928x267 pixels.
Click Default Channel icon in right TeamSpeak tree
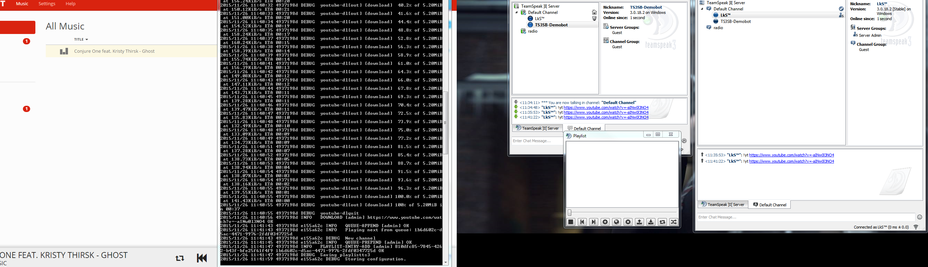[708, 9]
